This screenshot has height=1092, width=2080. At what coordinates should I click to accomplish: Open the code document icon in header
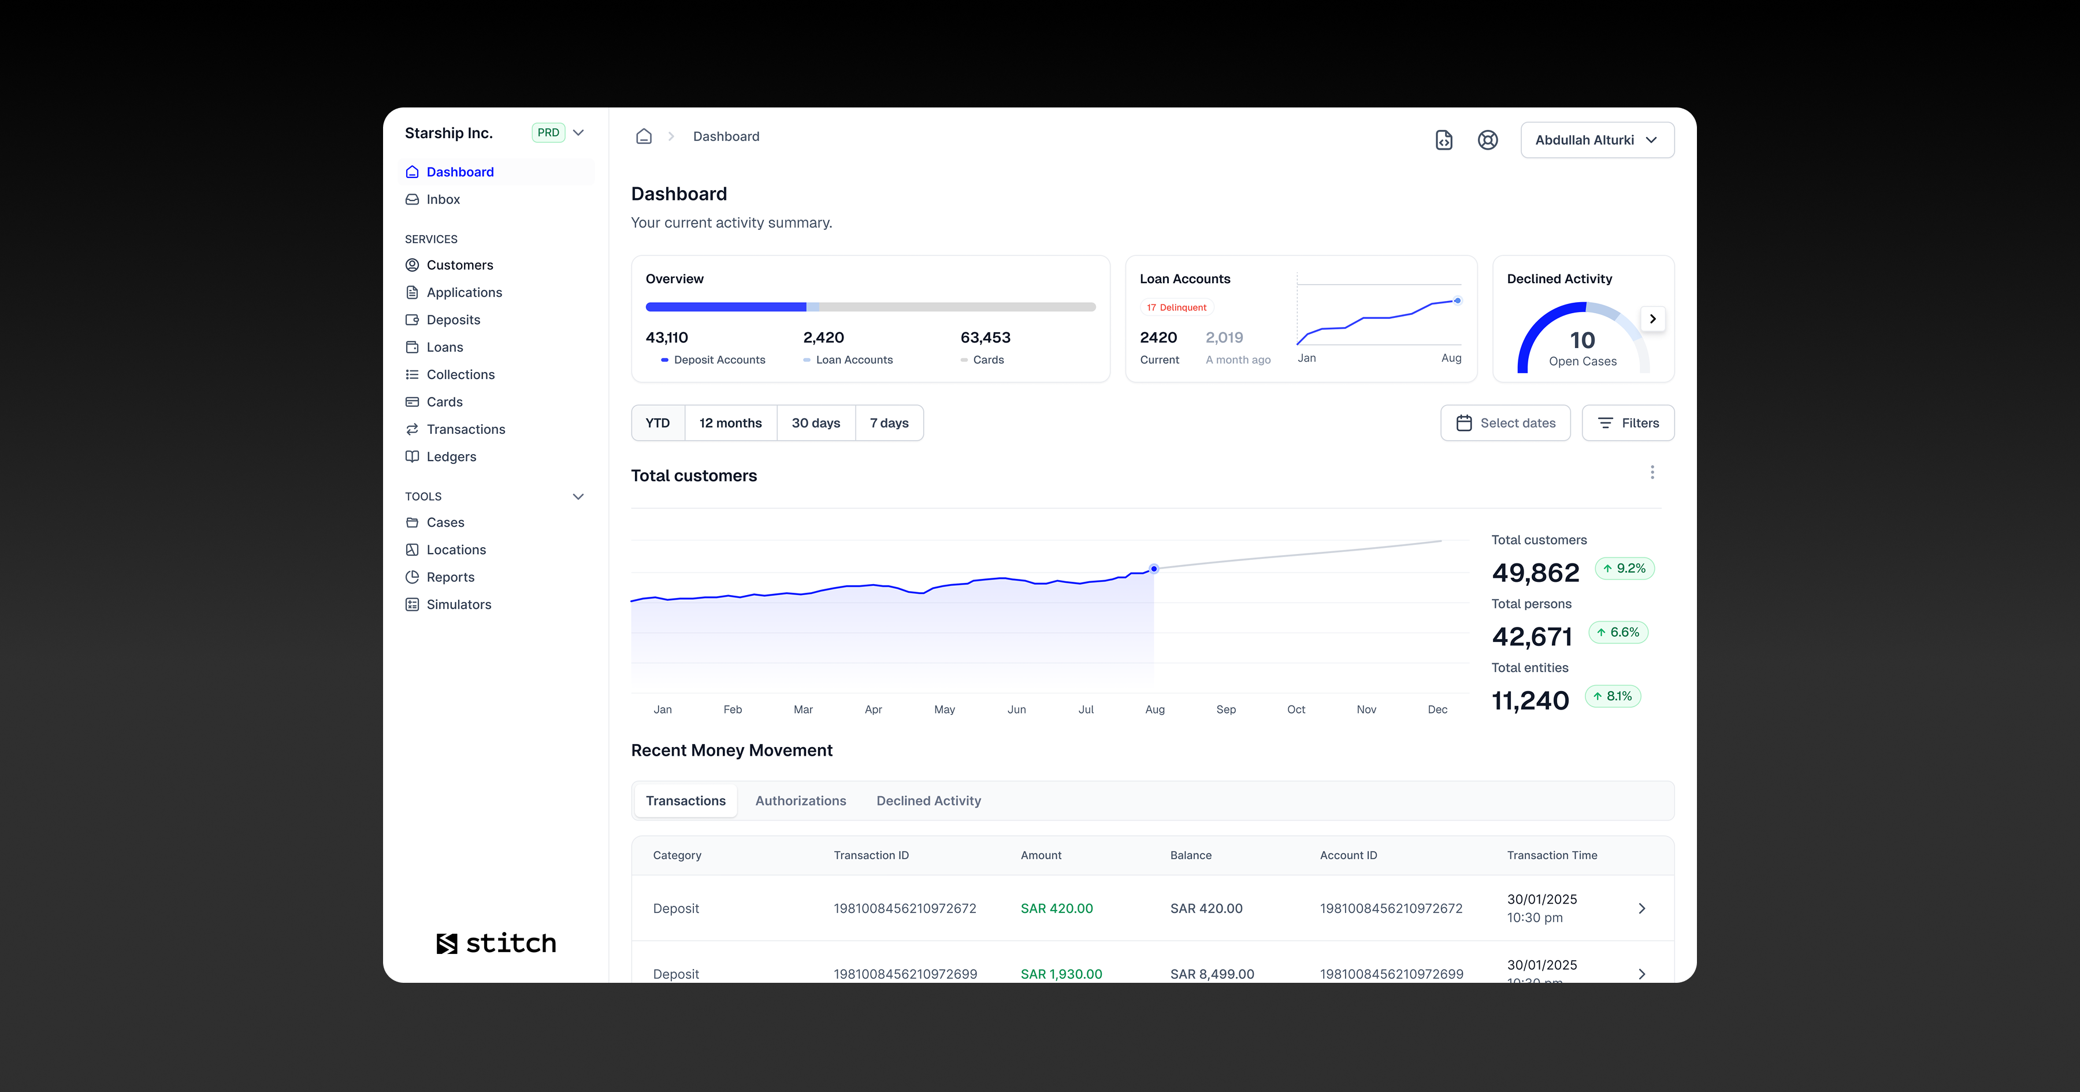click(1444, 140)
